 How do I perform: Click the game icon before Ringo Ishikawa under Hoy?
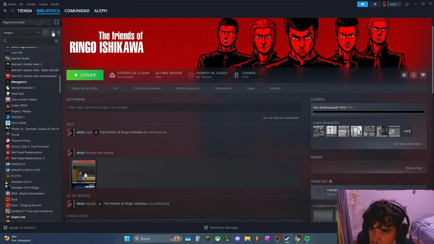click(96, 132)
